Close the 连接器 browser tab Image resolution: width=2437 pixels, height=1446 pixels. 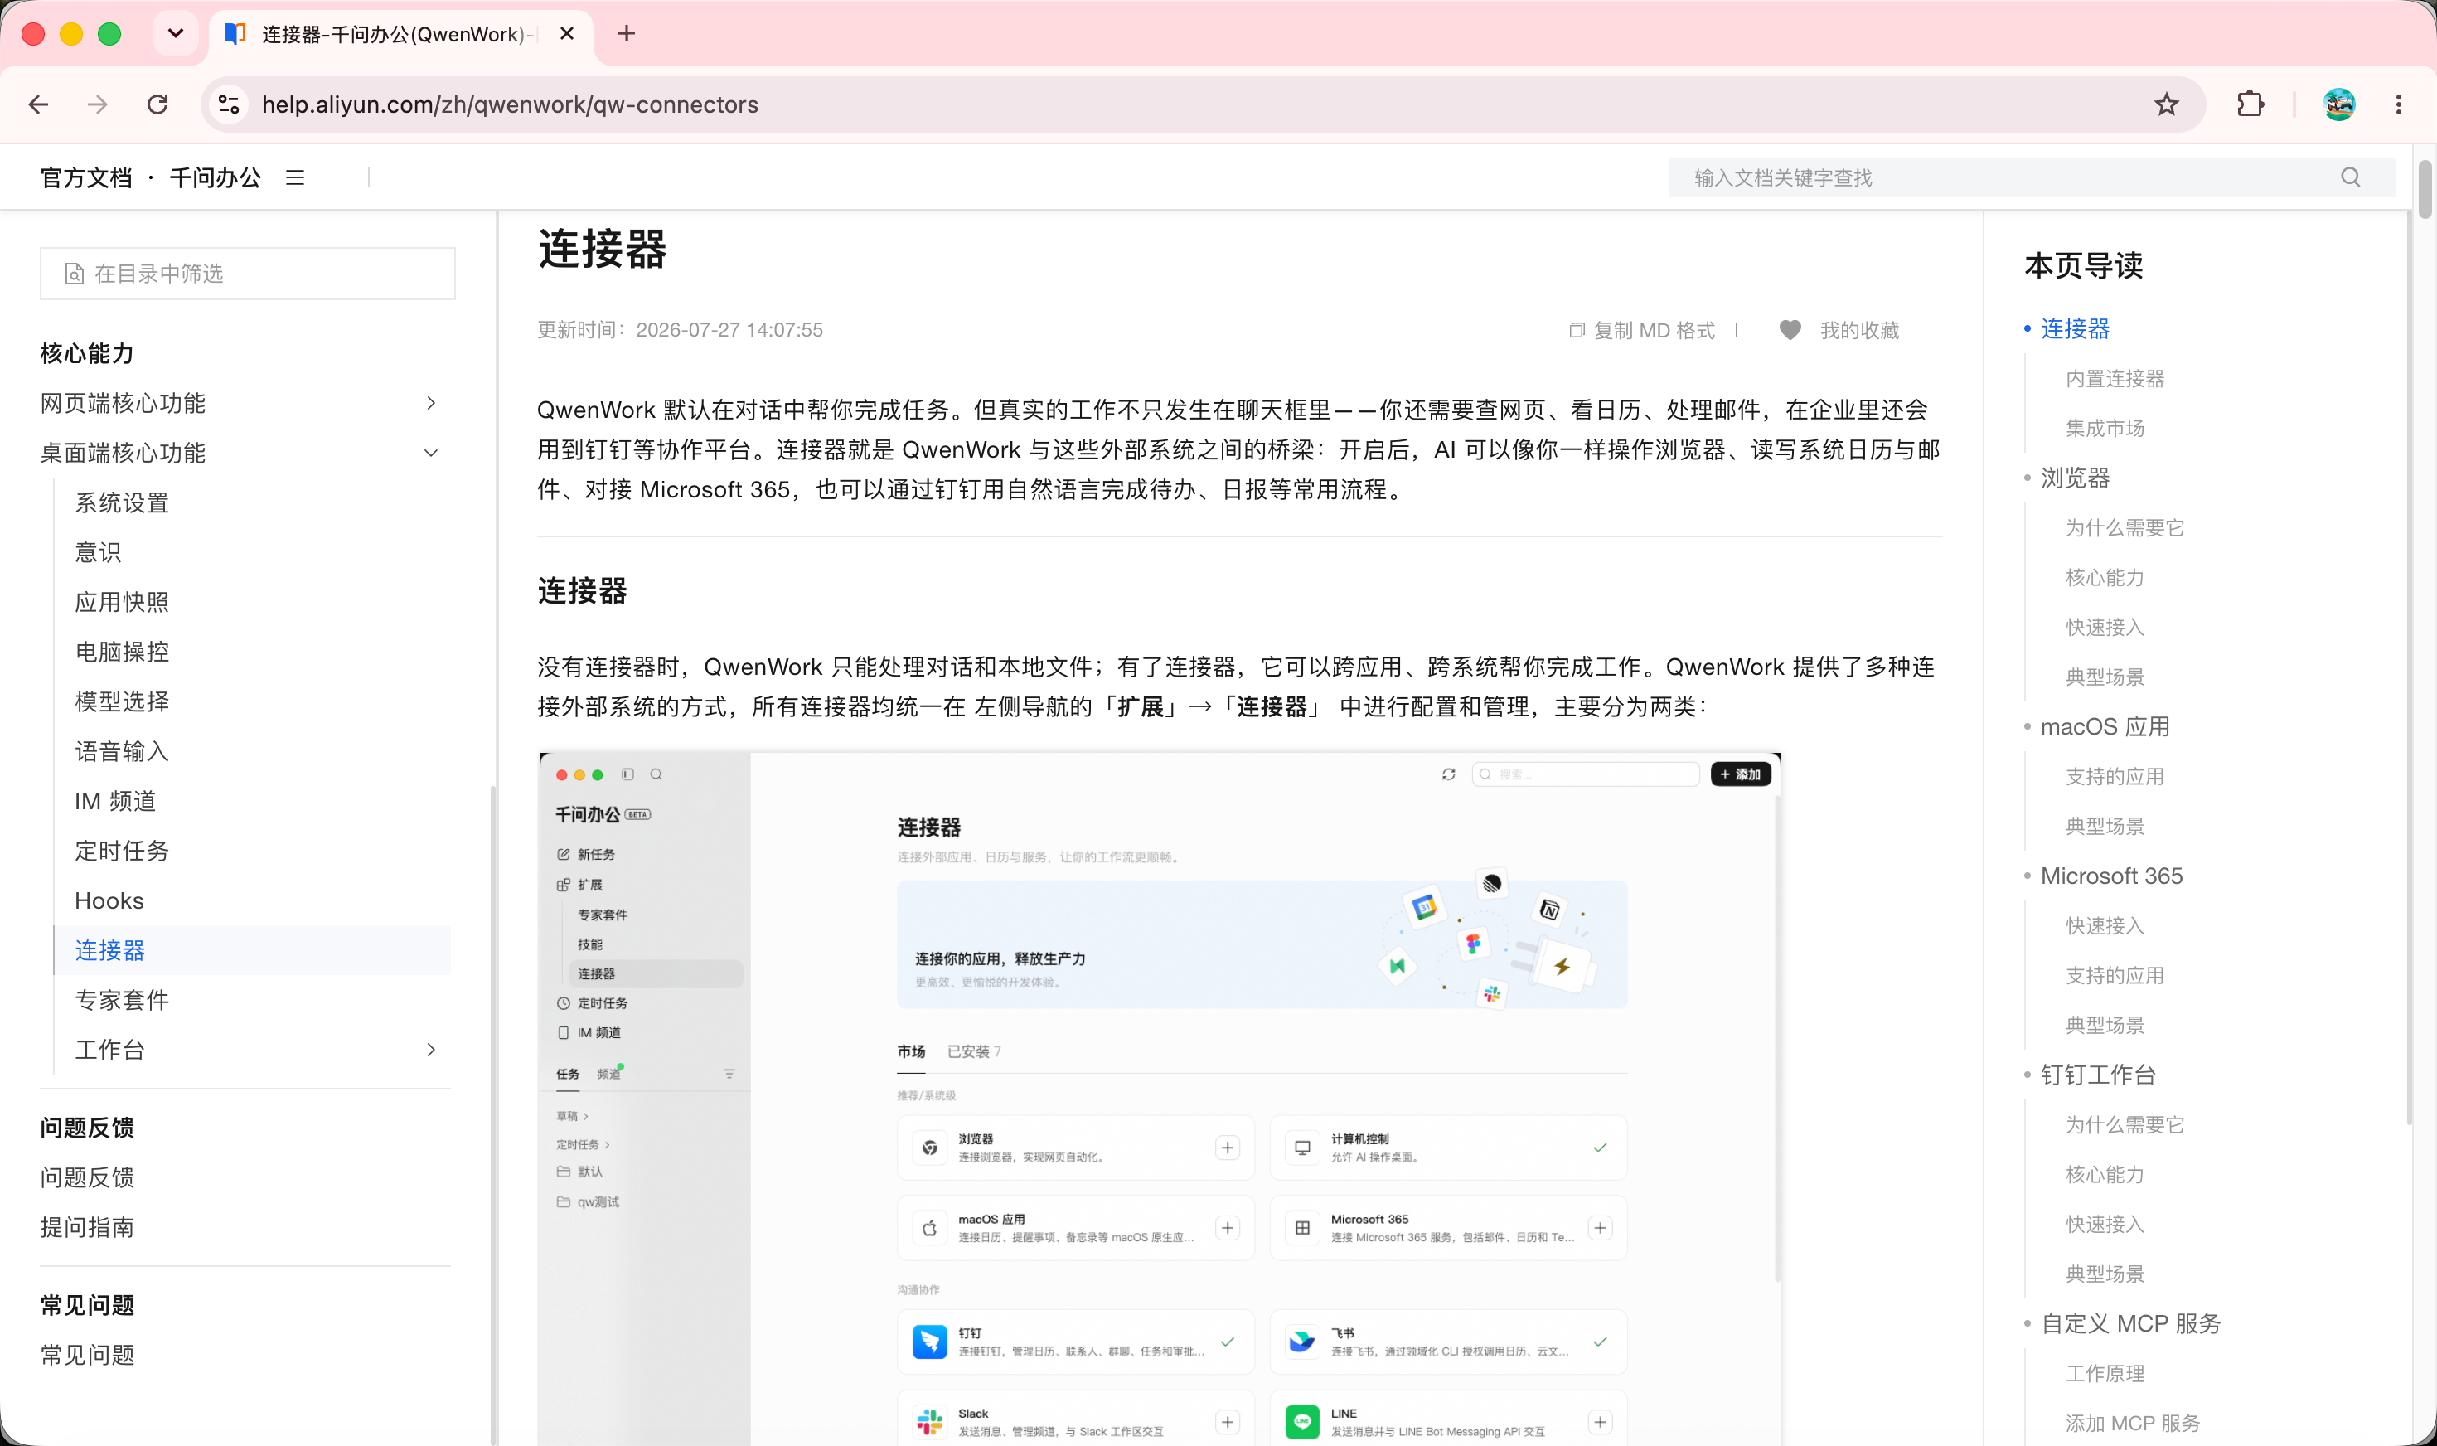(567, 34)
